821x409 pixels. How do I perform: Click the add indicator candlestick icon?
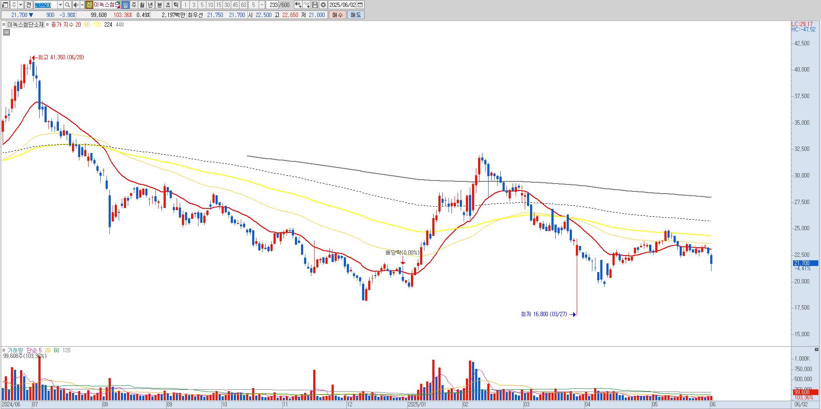coord(298,5)
